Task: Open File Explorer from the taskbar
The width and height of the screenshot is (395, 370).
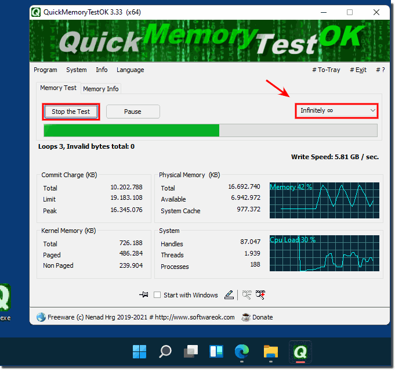Action: pos(271,351)
